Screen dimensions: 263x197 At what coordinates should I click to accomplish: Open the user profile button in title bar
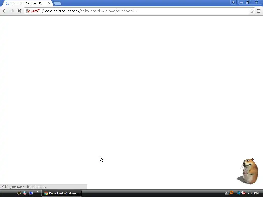(x=233, y=2)
